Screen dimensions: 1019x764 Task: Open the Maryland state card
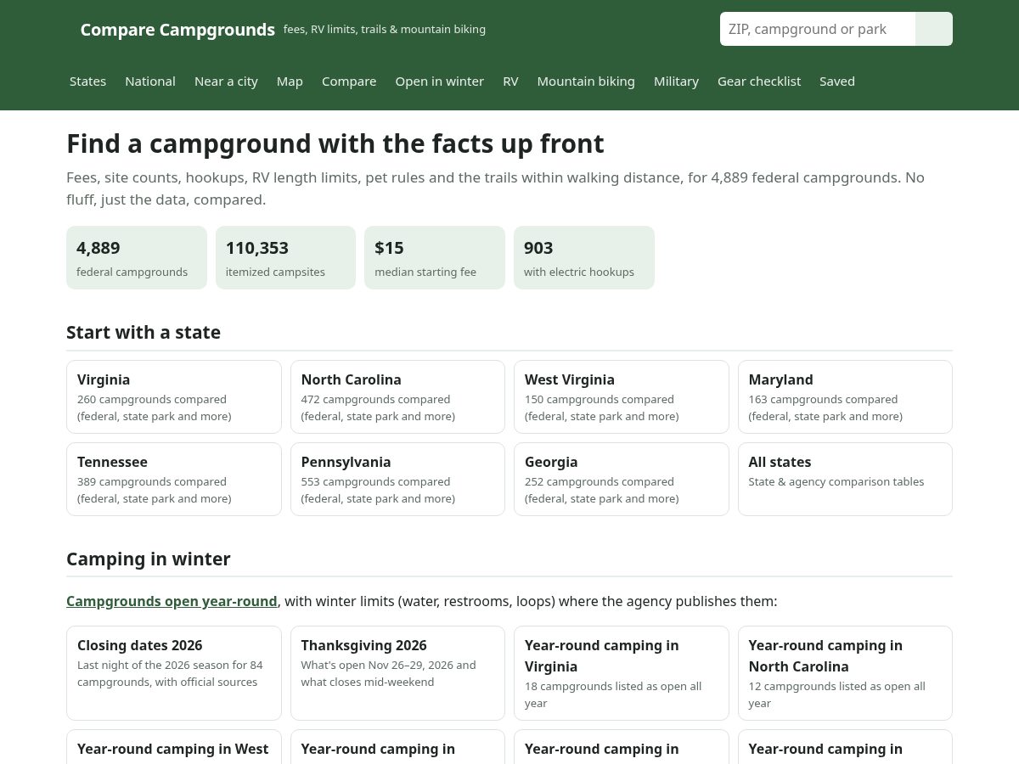tap(845, 396)
